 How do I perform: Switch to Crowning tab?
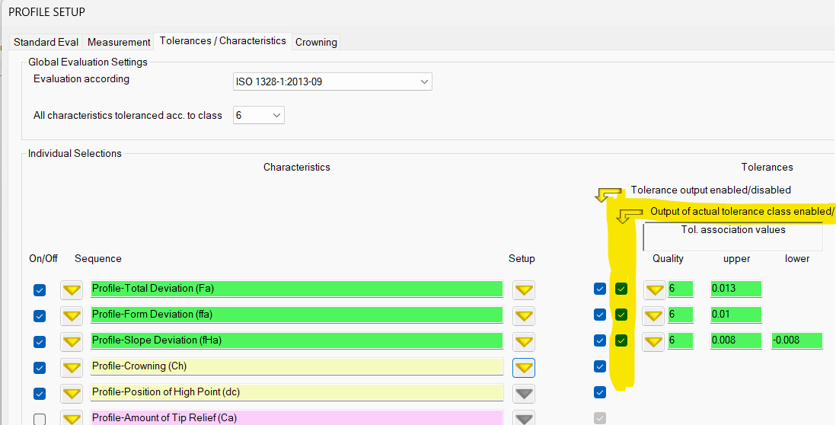pos(316,42)
